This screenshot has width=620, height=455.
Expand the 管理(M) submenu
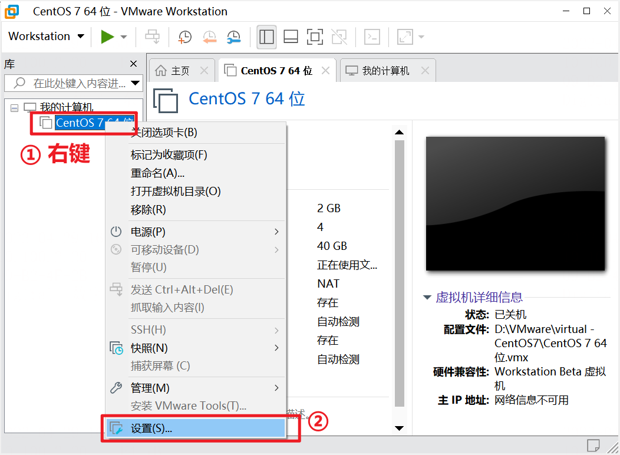195,388
